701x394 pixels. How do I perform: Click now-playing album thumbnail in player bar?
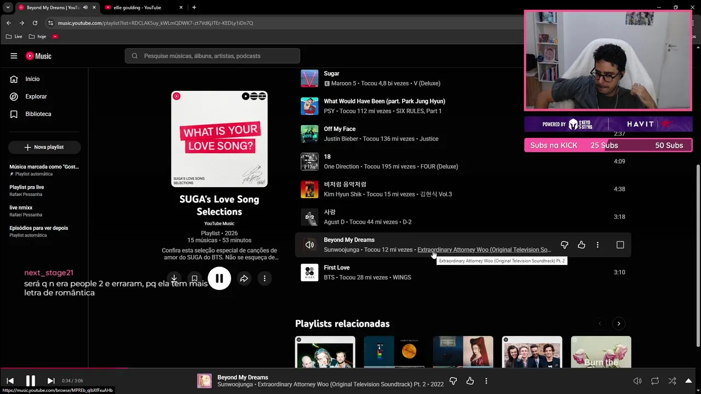204,381
